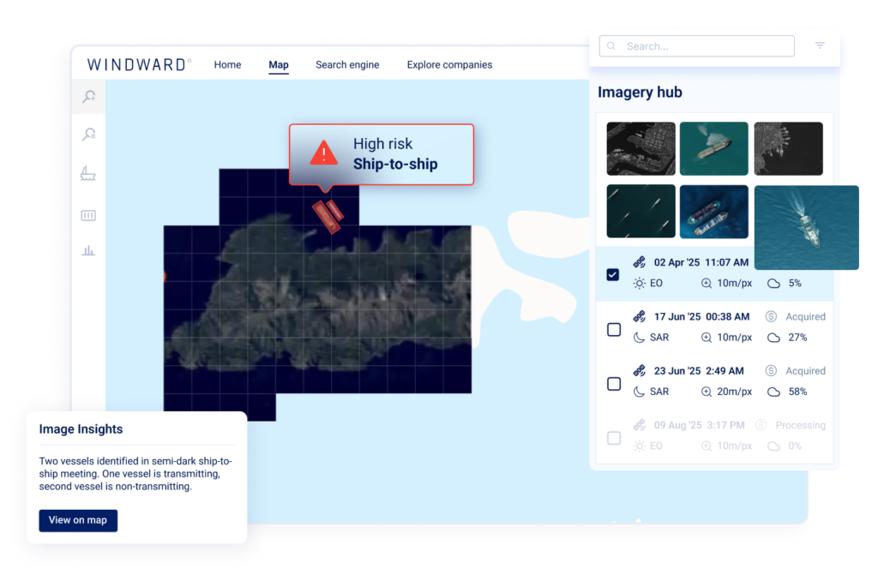Uncheck the 02 Apr '25 imagery checkbox
This screenshot has height=569, width=878.
tap(613, 274)
